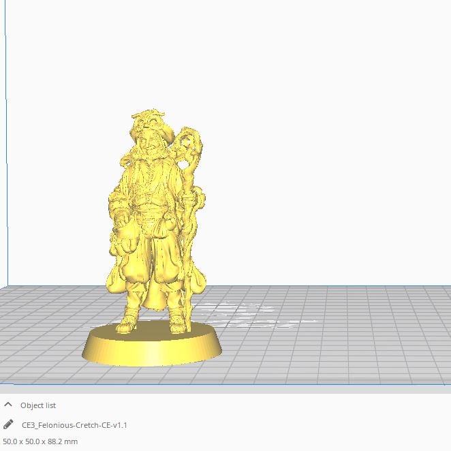Click the lower shaft of the staff
The image size is (451, 451).
[x=186, y=286]
